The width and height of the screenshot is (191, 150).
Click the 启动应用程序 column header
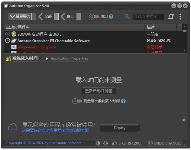point(74,27)
